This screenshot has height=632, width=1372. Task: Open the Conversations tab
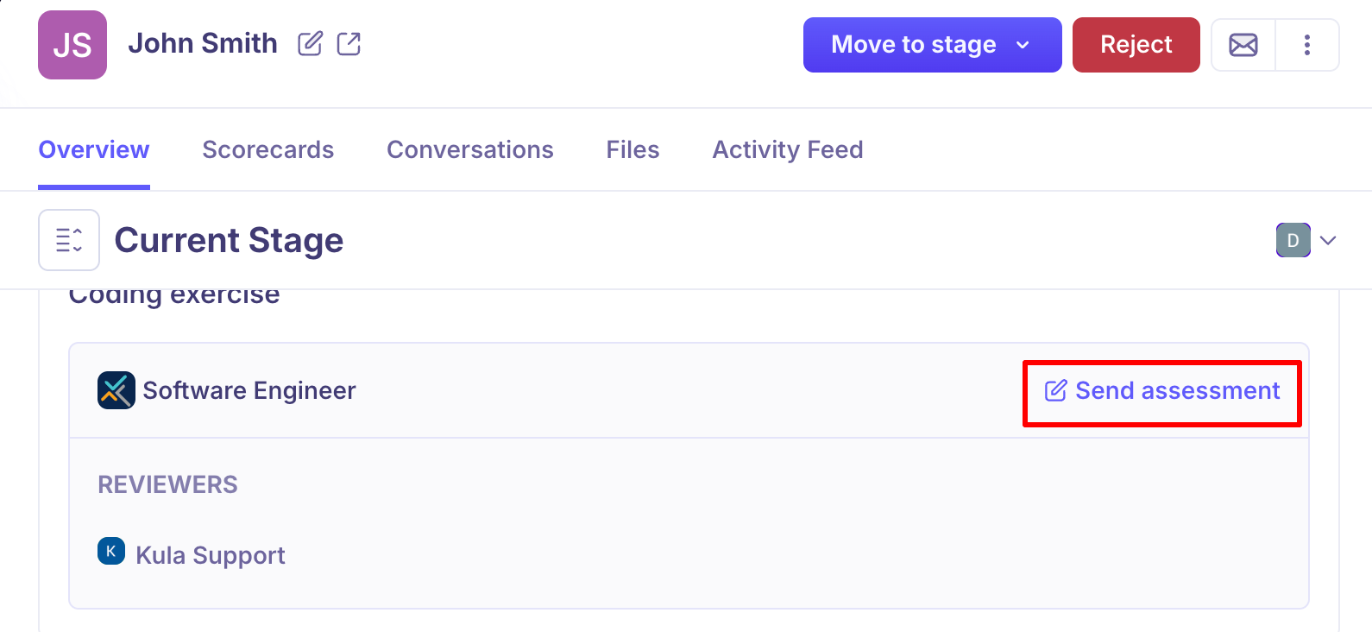469,149
